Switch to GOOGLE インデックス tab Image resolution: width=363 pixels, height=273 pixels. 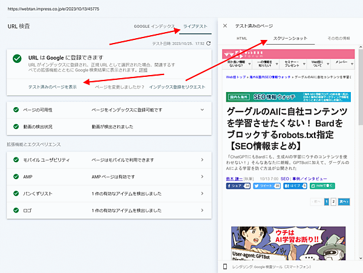154,27
